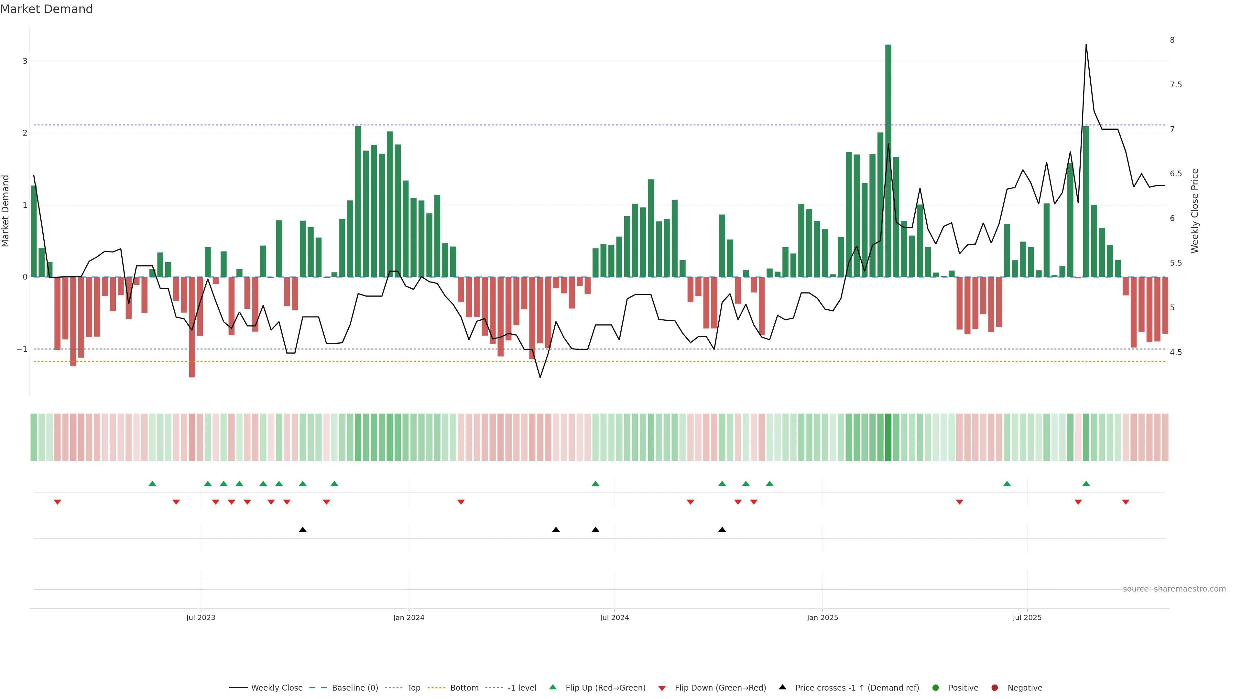Click black Price crosses -1 legend triangle

(x=782, y=687)
